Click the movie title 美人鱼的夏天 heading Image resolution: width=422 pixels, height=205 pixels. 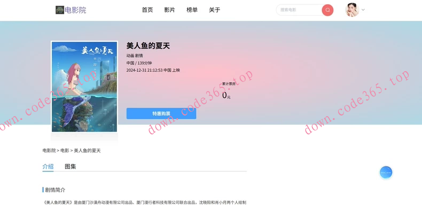click(148, 46)
